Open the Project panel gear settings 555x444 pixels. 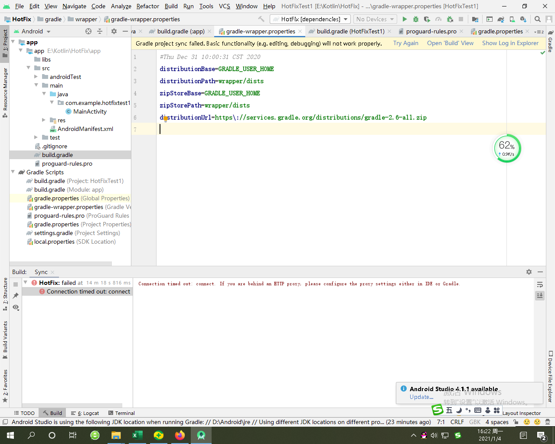[114, 31]
